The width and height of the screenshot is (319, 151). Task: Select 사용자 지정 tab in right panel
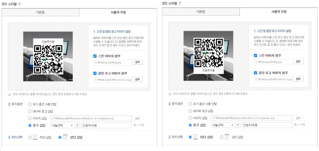[279, 12]
